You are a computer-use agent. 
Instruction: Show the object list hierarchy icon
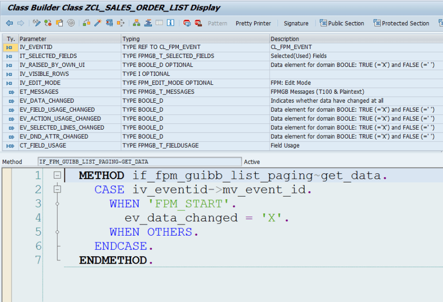(137, 23)
